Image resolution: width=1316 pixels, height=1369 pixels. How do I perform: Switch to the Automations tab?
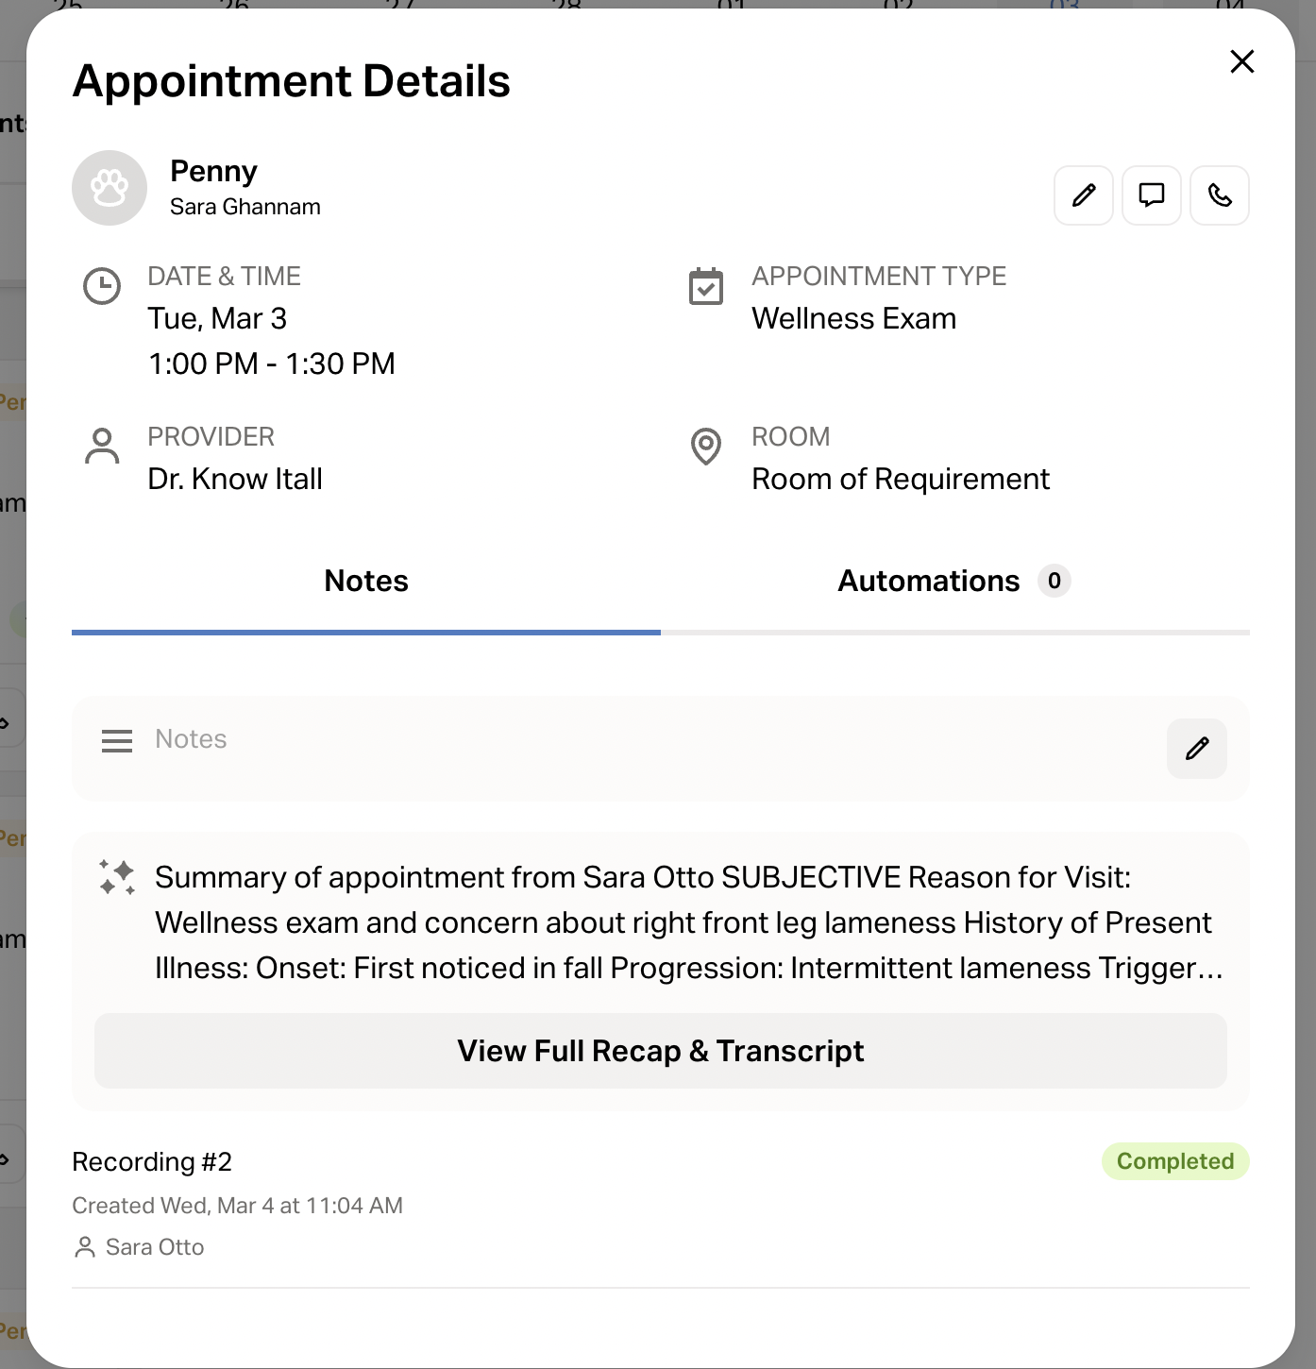pyautogui.click(x=929, y=581)
